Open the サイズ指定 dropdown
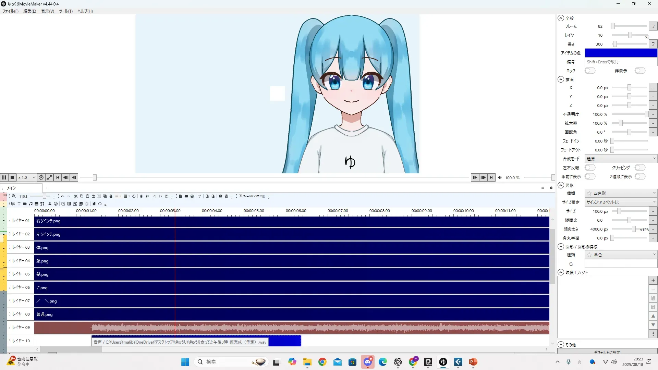 click(621, 202)
